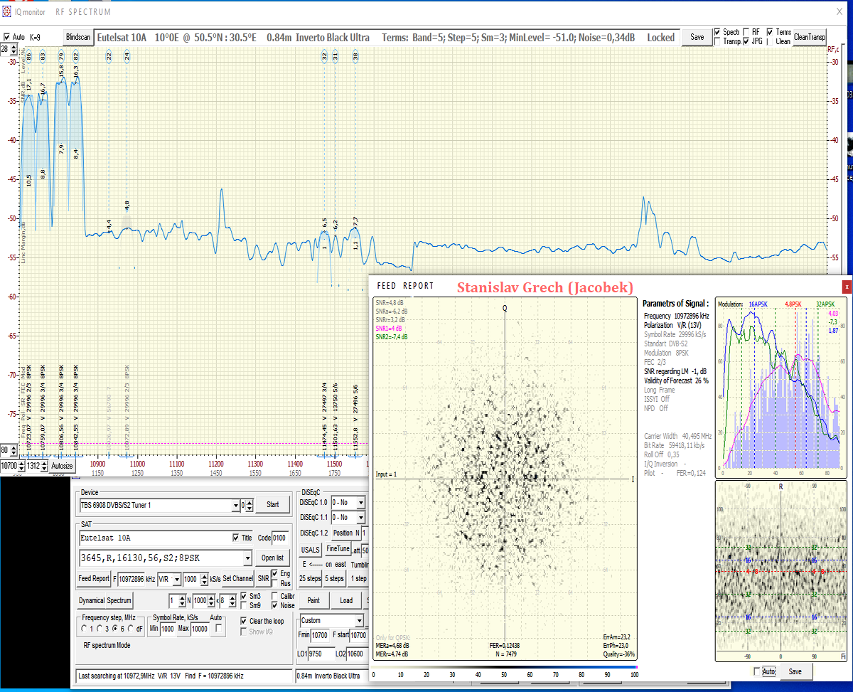Click the Paint button
853x692 pixels.
coord(313,601)
